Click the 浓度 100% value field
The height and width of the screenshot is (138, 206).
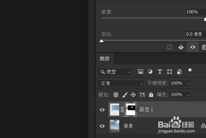pos(196,12)
